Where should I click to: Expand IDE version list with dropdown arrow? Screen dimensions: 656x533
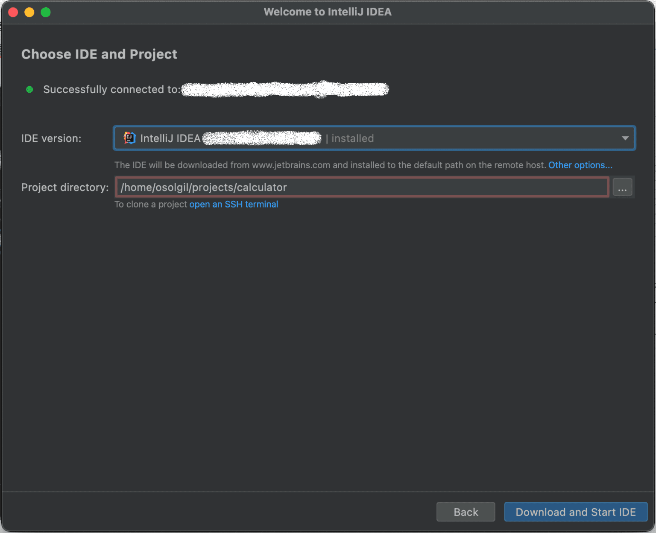(x=625, y=138)
